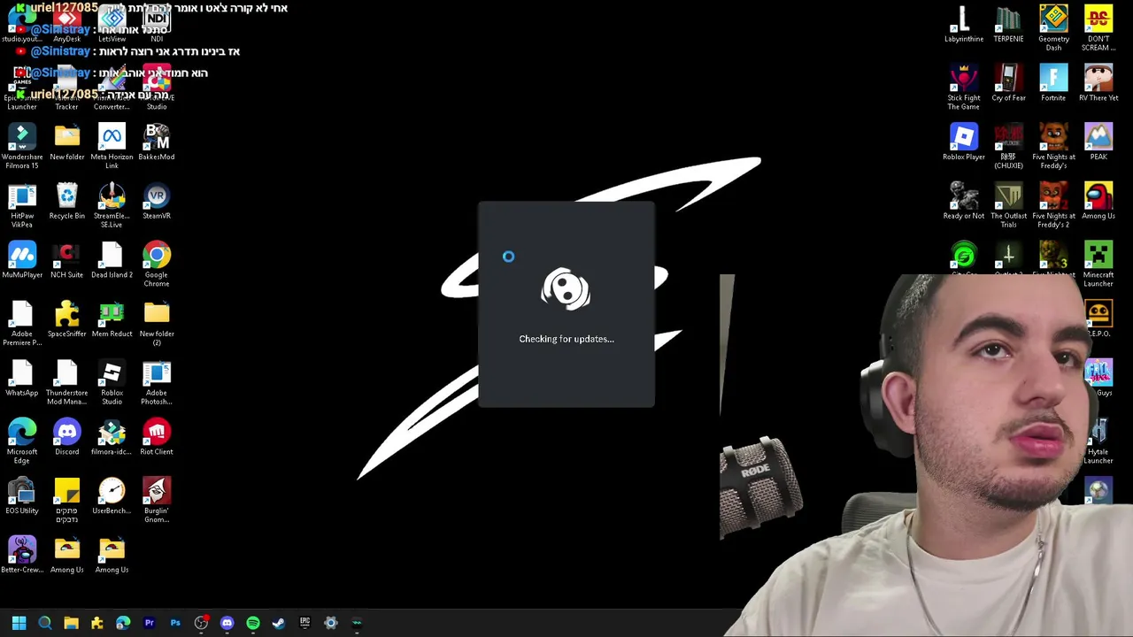Open the Recycle Bin
The image size is (1133, 637).
coord(67,201)
